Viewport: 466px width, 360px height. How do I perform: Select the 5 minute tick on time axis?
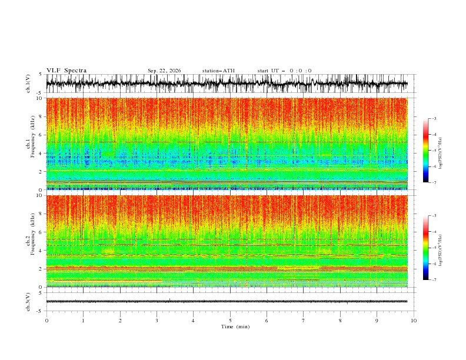(230, 321)
